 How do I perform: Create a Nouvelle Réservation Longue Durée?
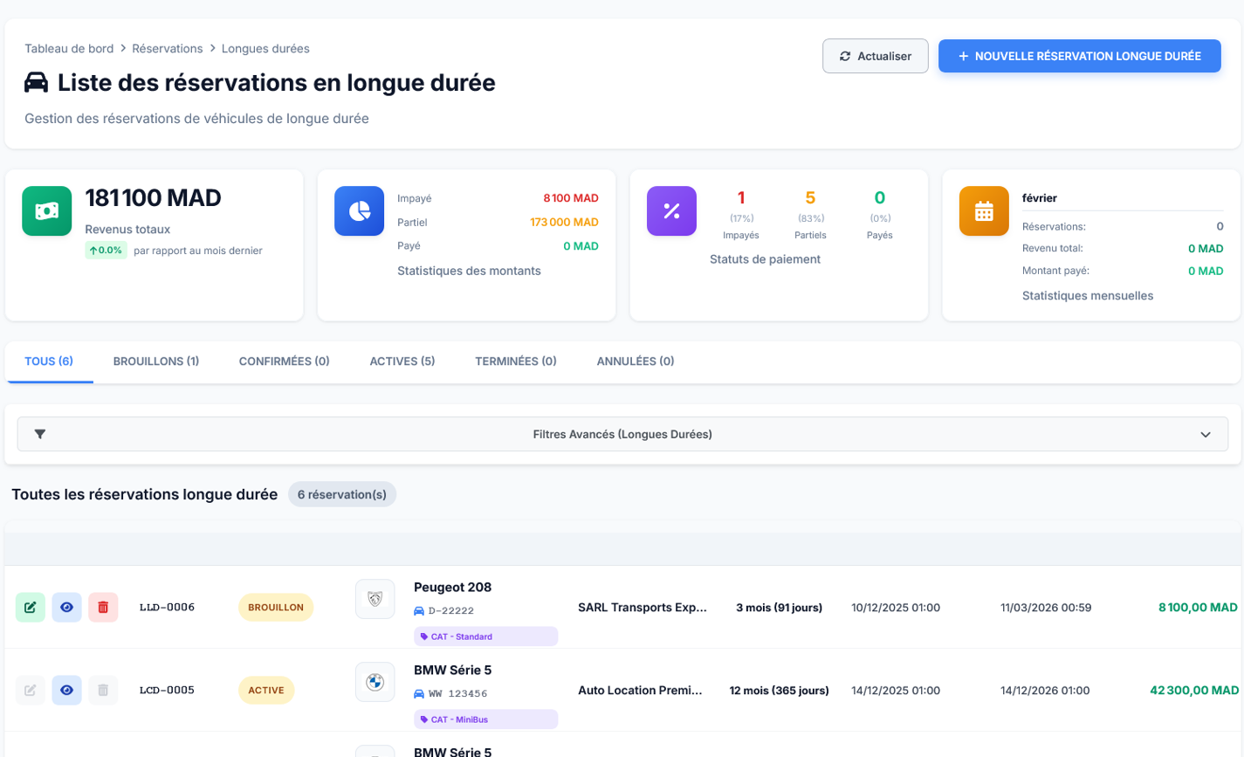click(x=1079, y=56)
